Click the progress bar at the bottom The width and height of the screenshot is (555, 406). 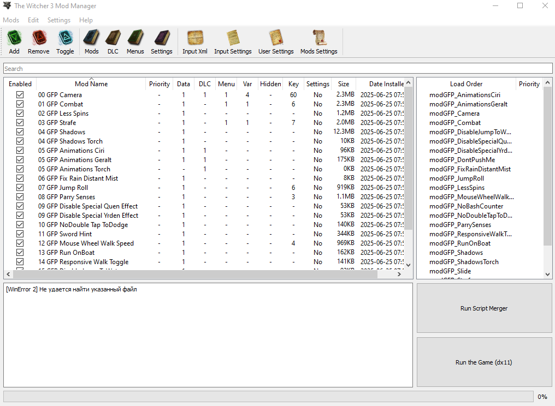point(268,396)
